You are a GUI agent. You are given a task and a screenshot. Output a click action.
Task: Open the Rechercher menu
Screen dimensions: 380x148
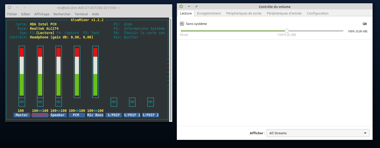coord(62,14)
